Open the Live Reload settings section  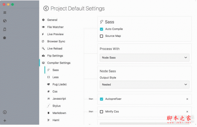[x=55, y=48]
